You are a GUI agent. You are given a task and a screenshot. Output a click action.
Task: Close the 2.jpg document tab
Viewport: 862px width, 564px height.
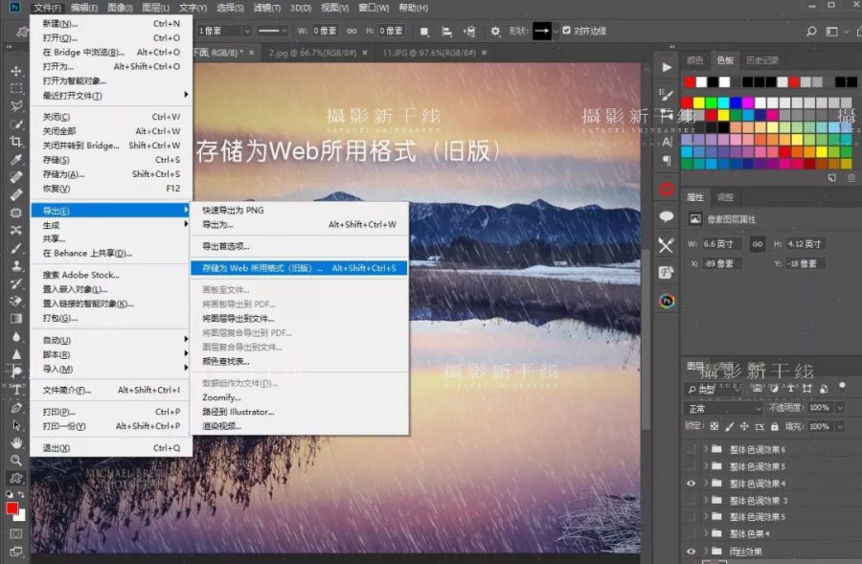[365, 53]
